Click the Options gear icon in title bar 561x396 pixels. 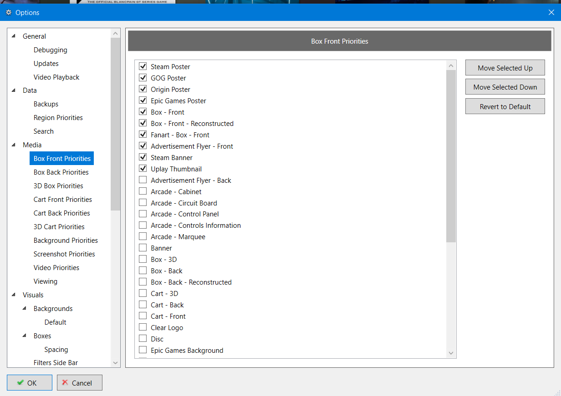coord(8,13)
